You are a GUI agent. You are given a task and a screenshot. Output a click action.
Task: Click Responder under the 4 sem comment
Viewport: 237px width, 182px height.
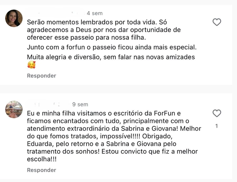coord(42,76)
